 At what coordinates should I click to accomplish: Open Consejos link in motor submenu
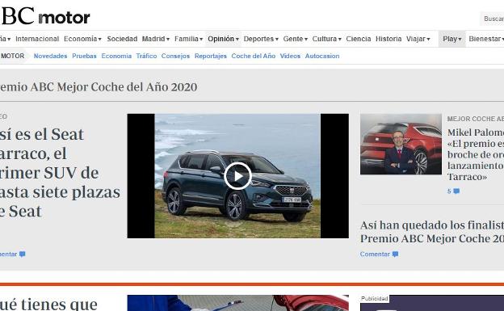tap(175, 56)
